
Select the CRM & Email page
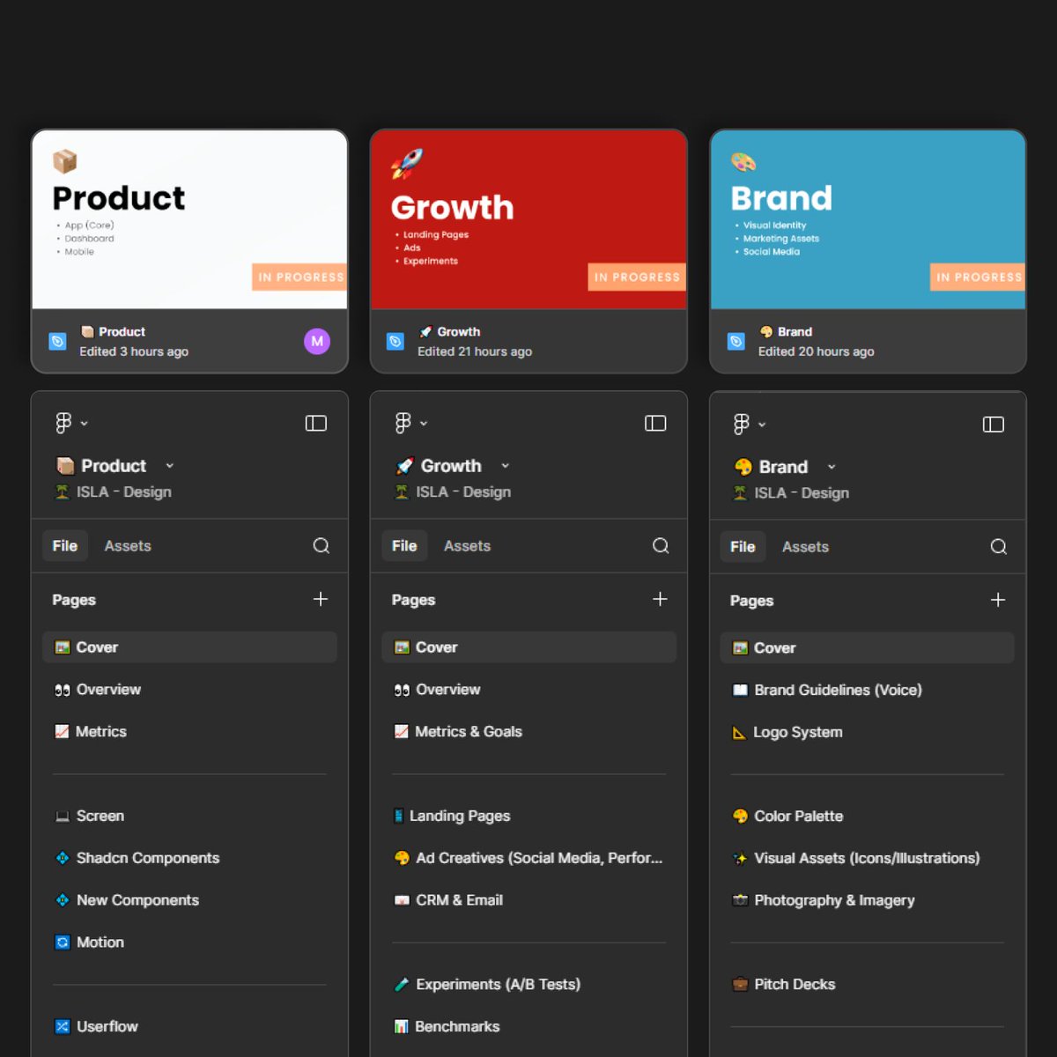tap(528, 900)
